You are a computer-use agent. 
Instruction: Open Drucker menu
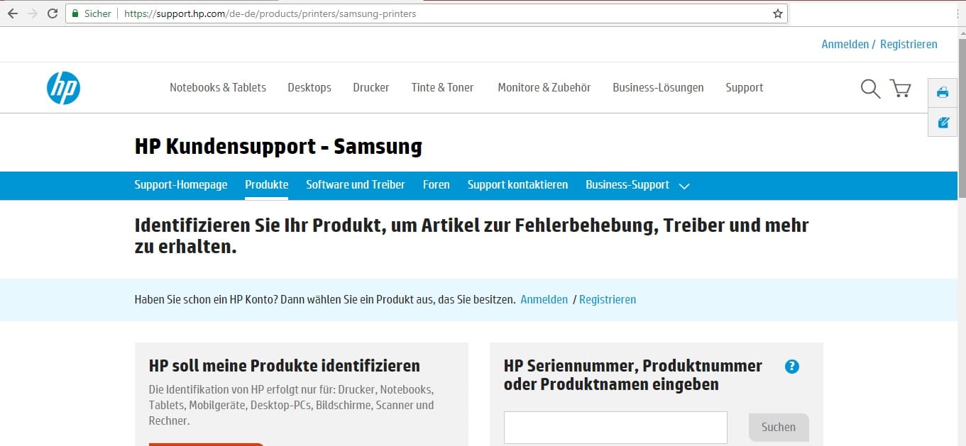click(371, 87)
